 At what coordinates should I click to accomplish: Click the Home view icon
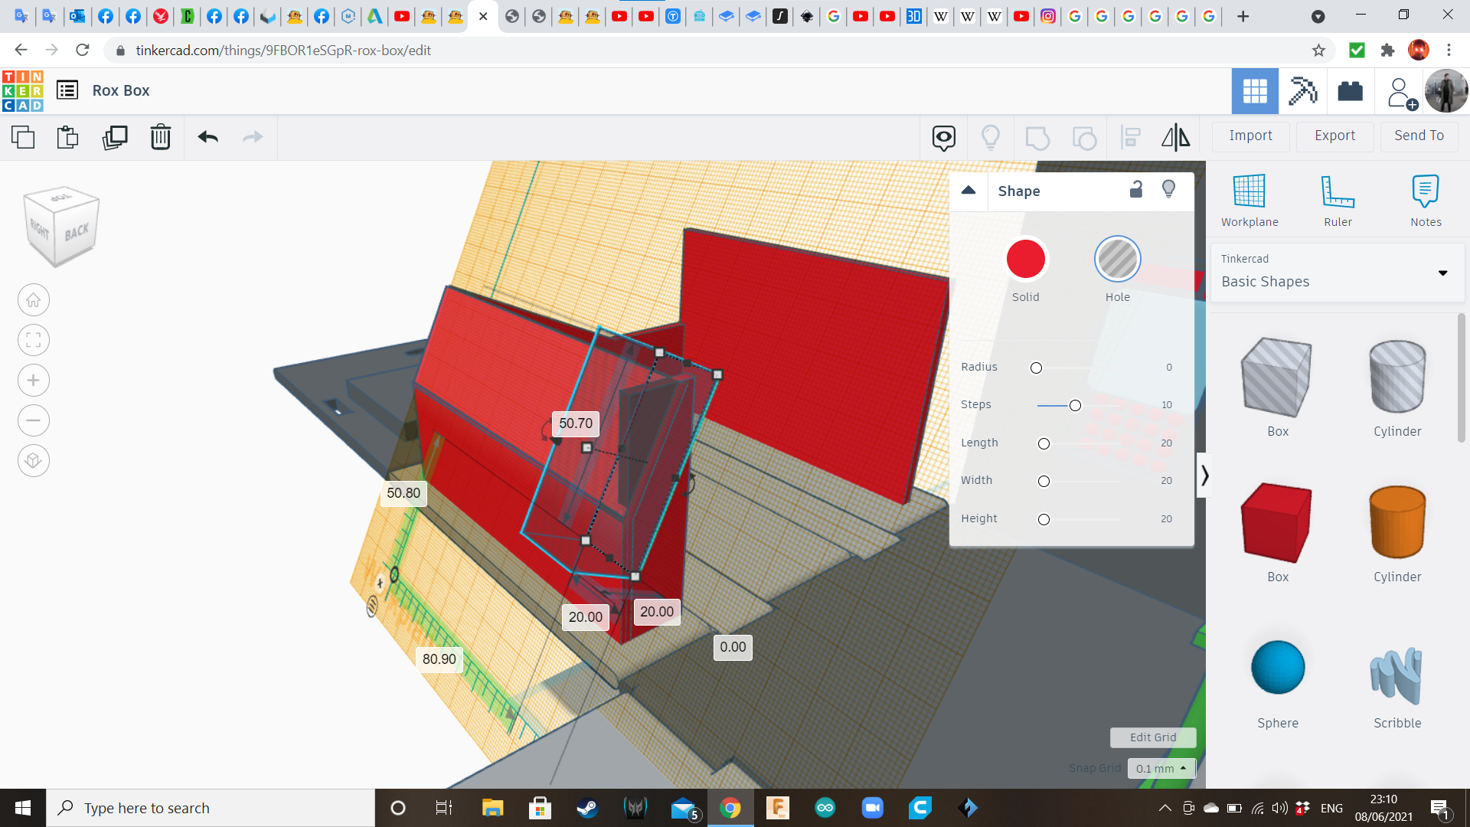click(x=34, y=300)
